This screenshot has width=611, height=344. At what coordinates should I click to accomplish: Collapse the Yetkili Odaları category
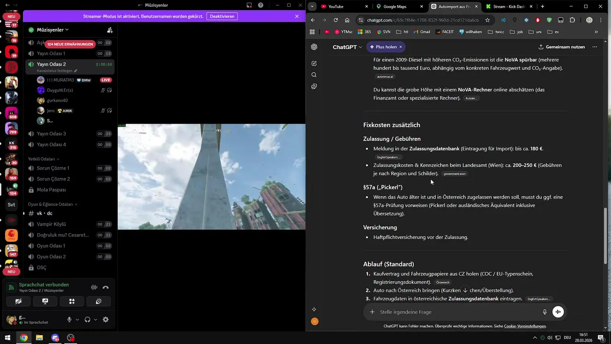43,159
